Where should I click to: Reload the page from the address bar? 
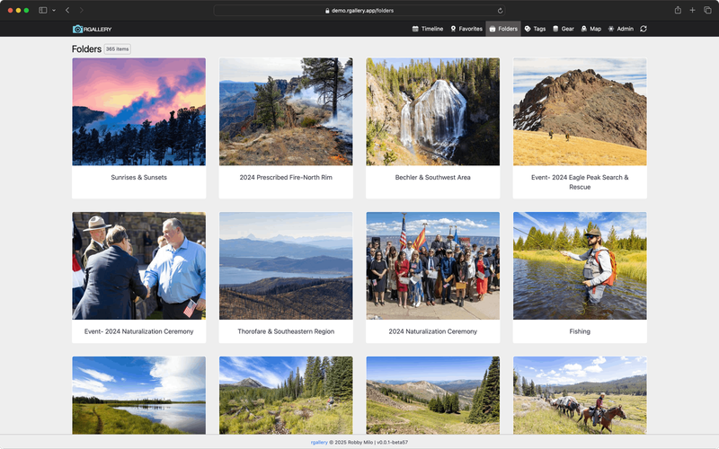pyautogui.click(x=500, y=11)
